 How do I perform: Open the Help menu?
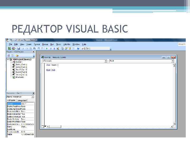point(84,44)
